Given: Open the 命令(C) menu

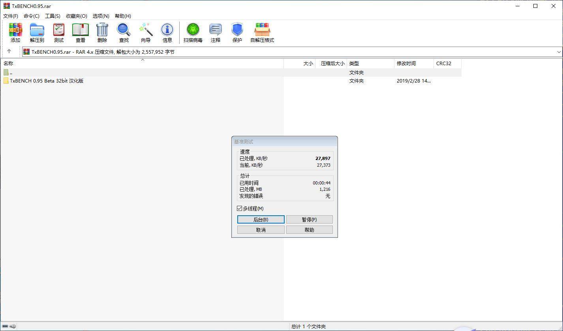Looking at the screenshot, I should [32, 16].
